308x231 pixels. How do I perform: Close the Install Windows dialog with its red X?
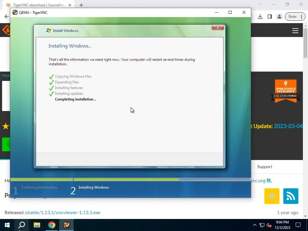pos(218,27)
